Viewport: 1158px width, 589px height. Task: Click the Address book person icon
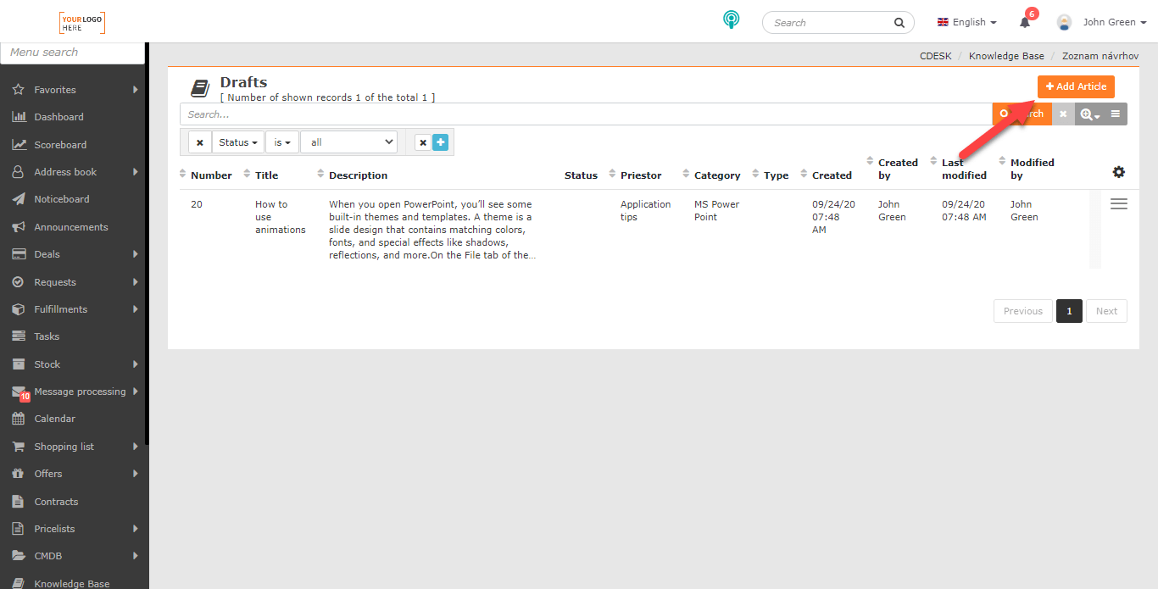(x=18, y=172)
